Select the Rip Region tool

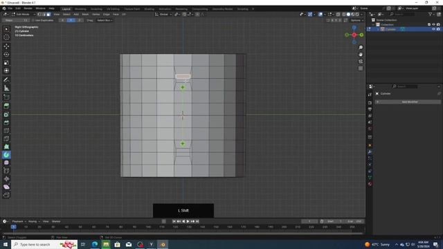pyautogui.click(x=6, y=195)
